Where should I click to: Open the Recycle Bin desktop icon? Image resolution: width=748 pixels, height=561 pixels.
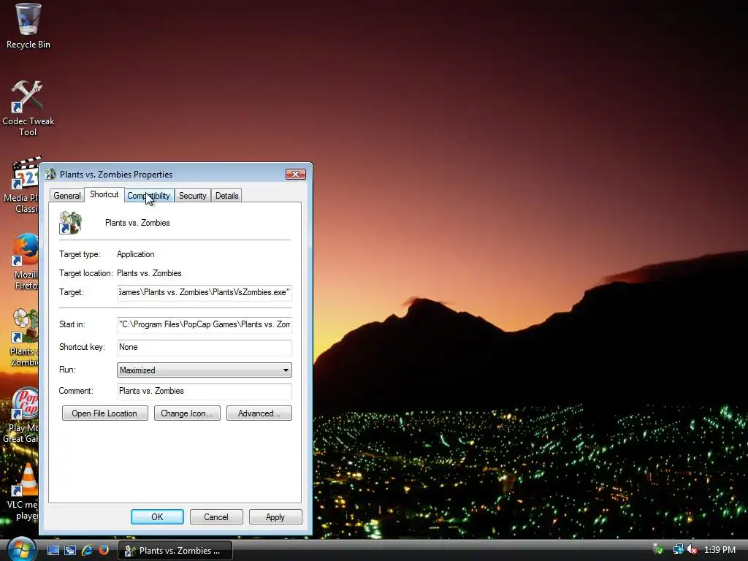(x=28, y=26)
